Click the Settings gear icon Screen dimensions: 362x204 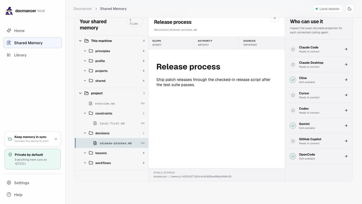pos(9,183)
